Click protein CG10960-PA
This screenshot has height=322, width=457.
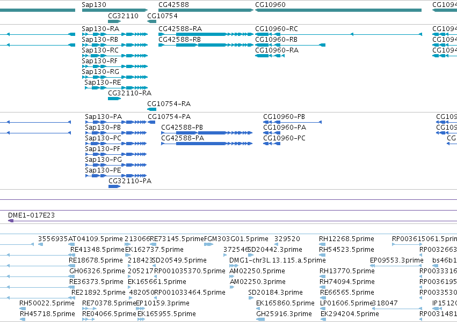tap(272, 133)
